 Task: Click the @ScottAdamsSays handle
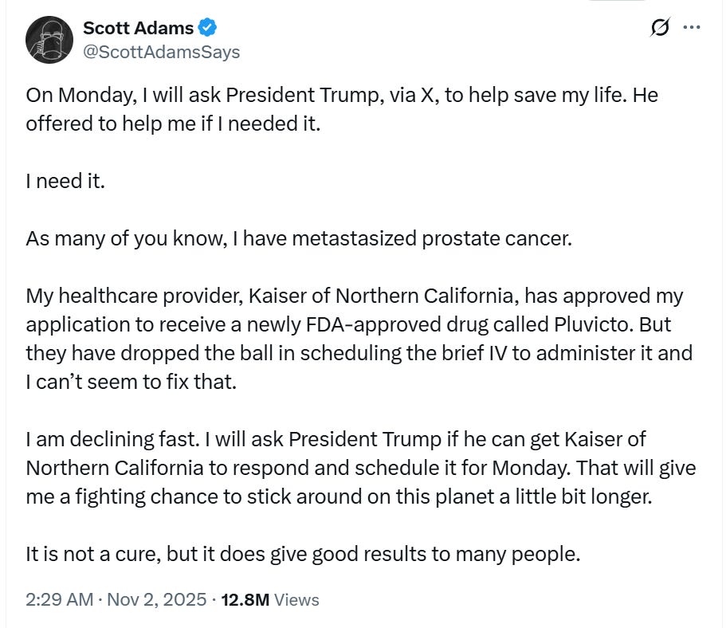click(161, 52)
